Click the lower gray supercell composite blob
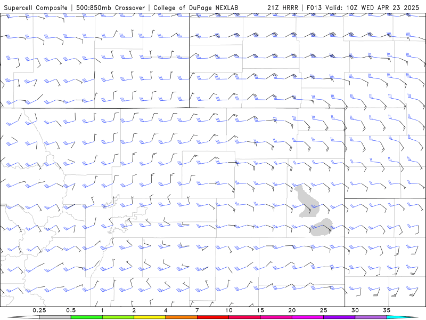 point(322,227)
